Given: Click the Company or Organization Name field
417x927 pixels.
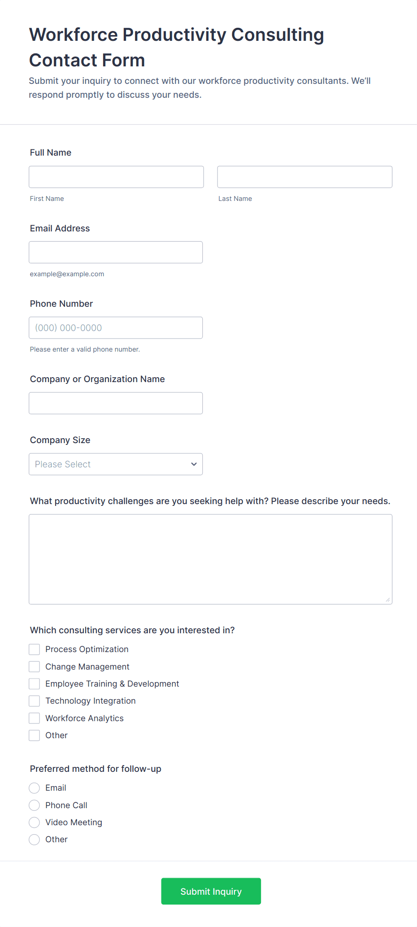Looking at the screenshot, I should pos(116,403).
